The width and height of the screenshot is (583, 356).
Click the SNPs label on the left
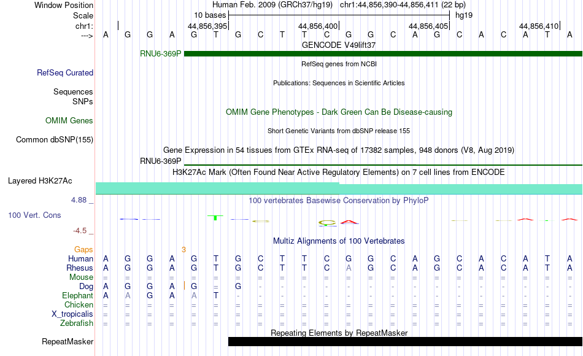tap(83, 101)
